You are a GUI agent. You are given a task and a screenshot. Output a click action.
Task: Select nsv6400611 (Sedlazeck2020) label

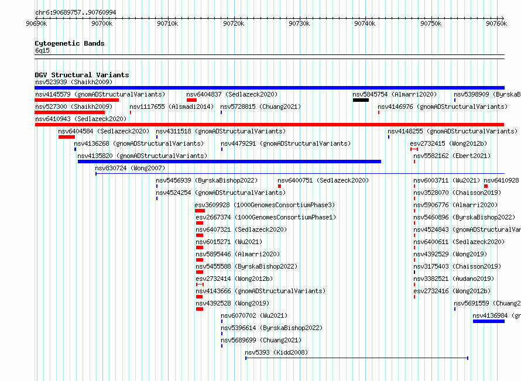pos(459,242)
